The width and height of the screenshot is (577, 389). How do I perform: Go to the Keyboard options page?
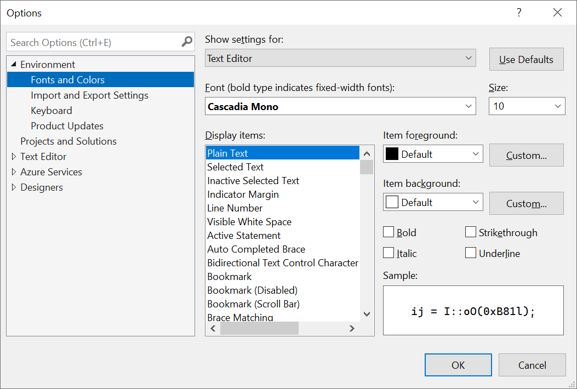tap(51, 111)
